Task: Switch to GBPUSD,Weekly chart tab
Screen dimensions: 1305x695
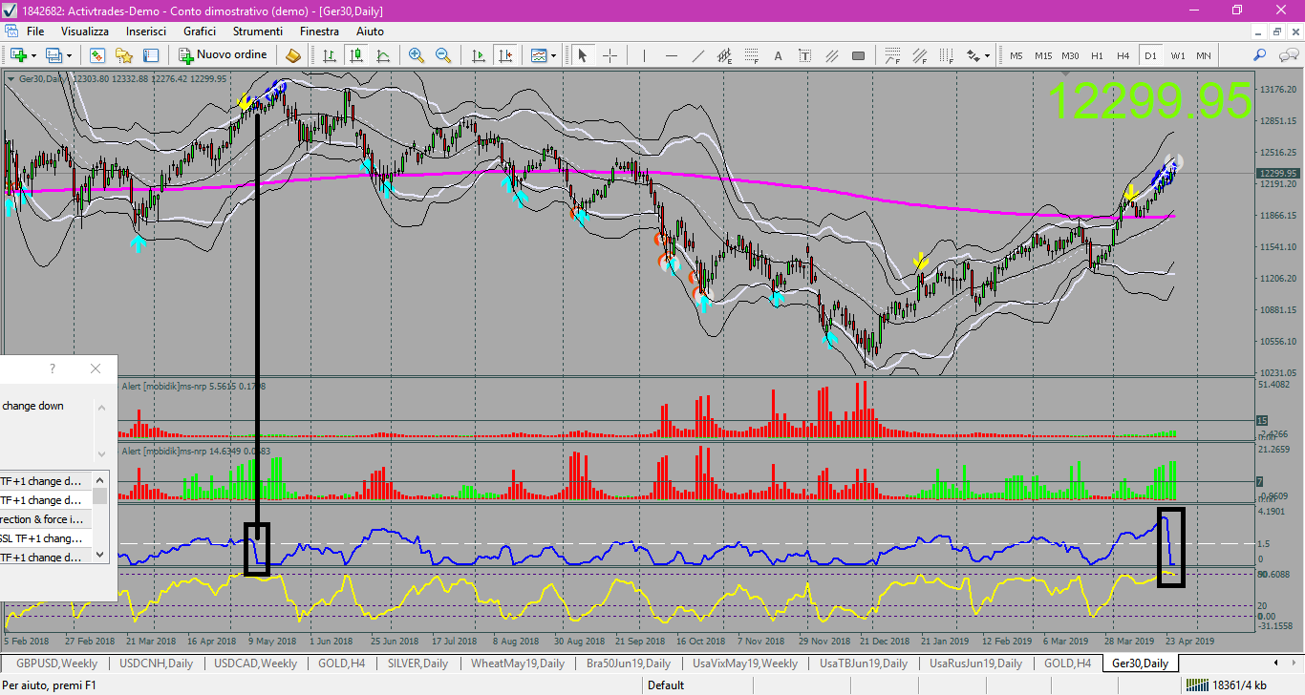Action: tap(56, 663)
